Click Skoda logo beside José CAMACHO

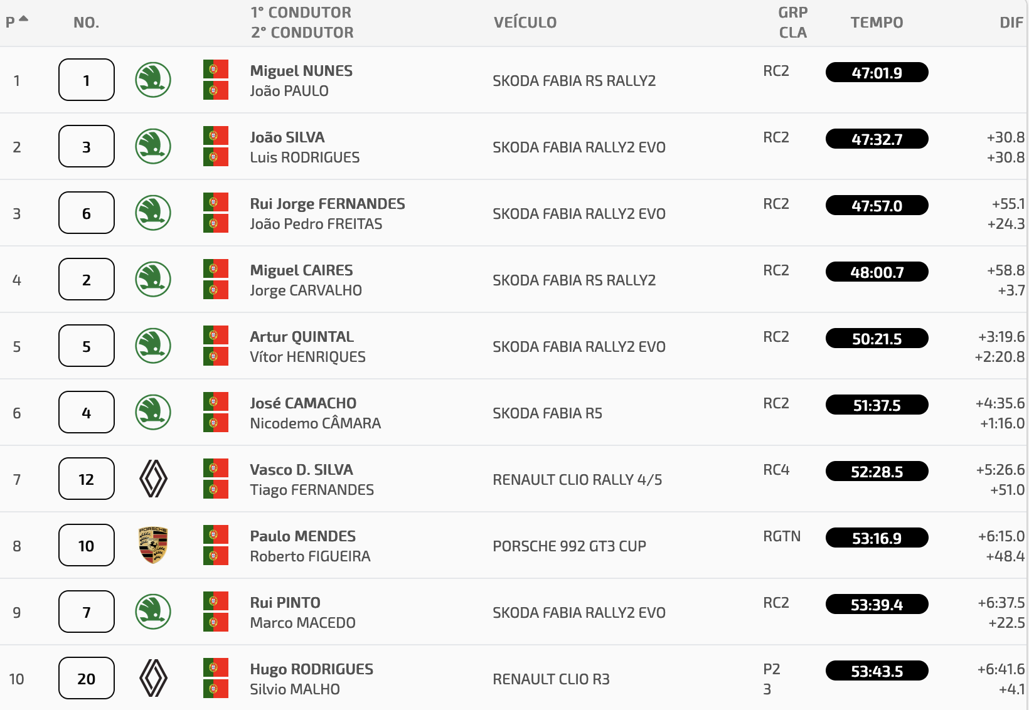153,412
